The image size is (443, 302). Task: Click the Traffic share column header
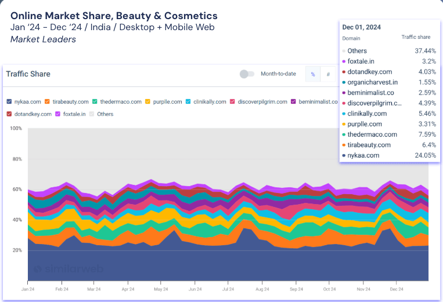click(x=416, y=37)
